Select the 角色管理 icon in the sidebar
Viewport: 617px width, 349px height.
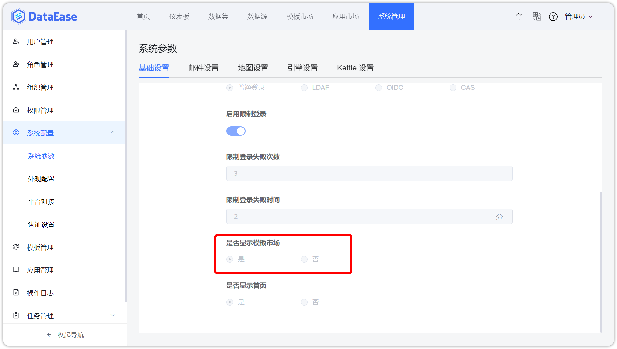[16, 64]
